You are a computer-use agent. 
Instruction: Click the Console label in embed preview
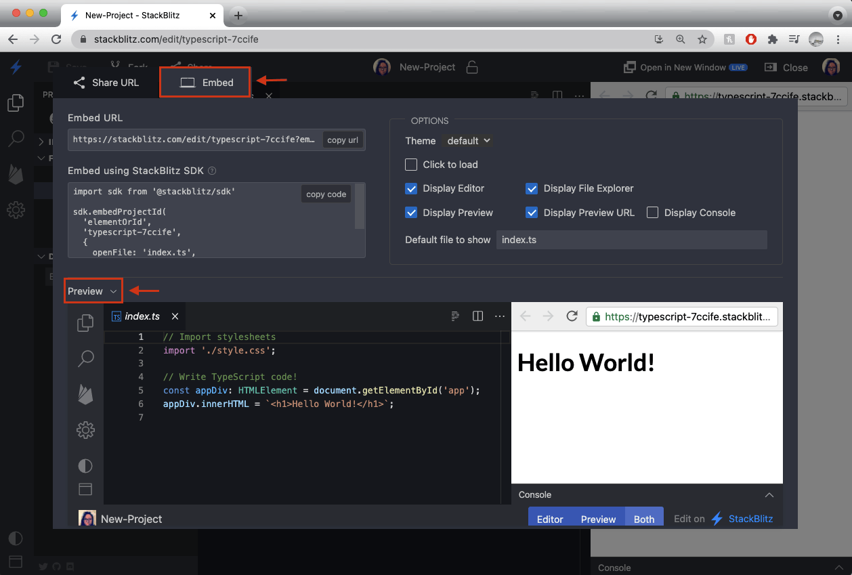[535, 494]
